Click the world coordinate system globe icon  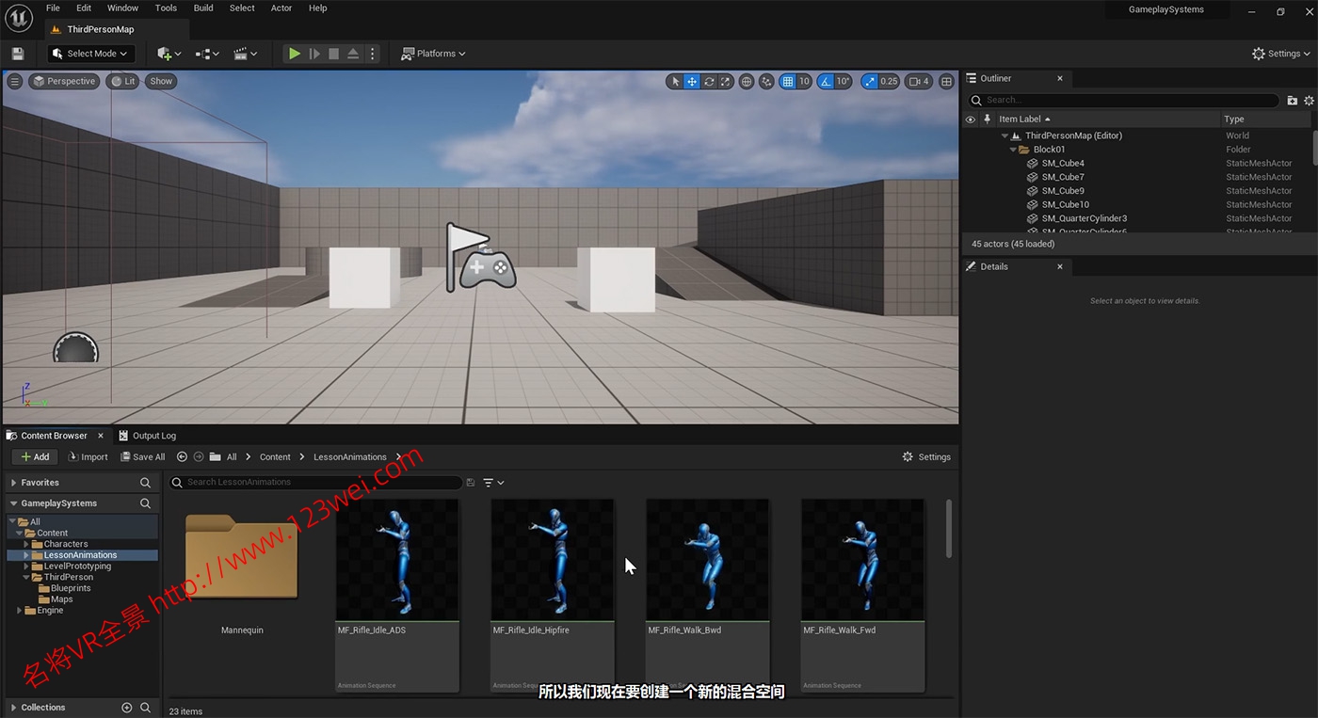pos(747,82)
